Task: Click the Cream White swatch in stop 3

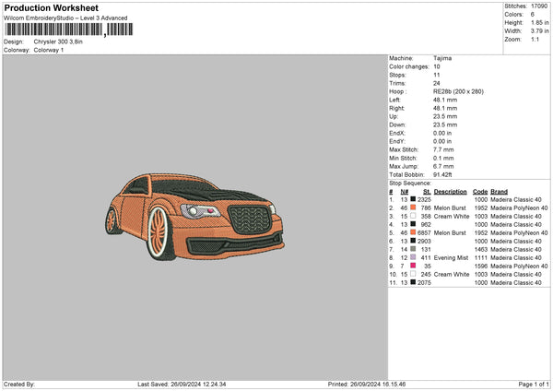Action: [x=412, y=216]
